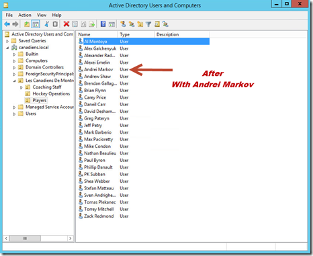Open the File menu
The width and height of the screenshot is (313, 256).
(9, 15)
